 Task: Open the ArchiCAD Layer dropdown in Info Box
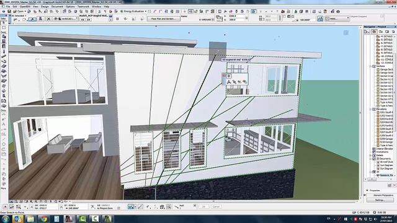coord(66,19)
